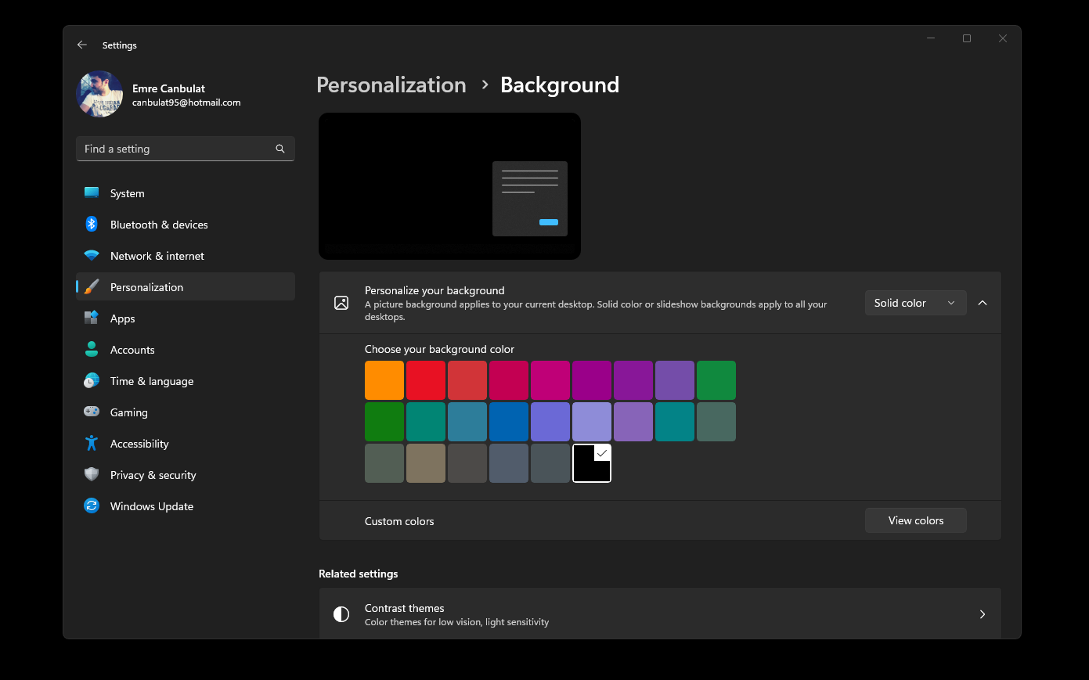The image size is (1089, 680).
Task: Click the Network & internet Wi-Fi icon
Action: pos(92,256)
